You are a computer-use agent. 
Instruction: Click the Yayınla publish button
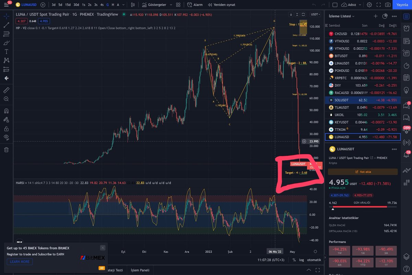[402, 5]
